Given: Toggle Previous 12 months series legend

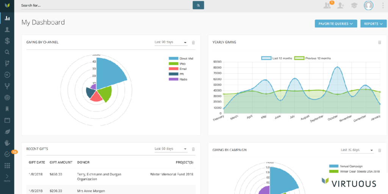Looking at the screenshot, I should (312, 58).
